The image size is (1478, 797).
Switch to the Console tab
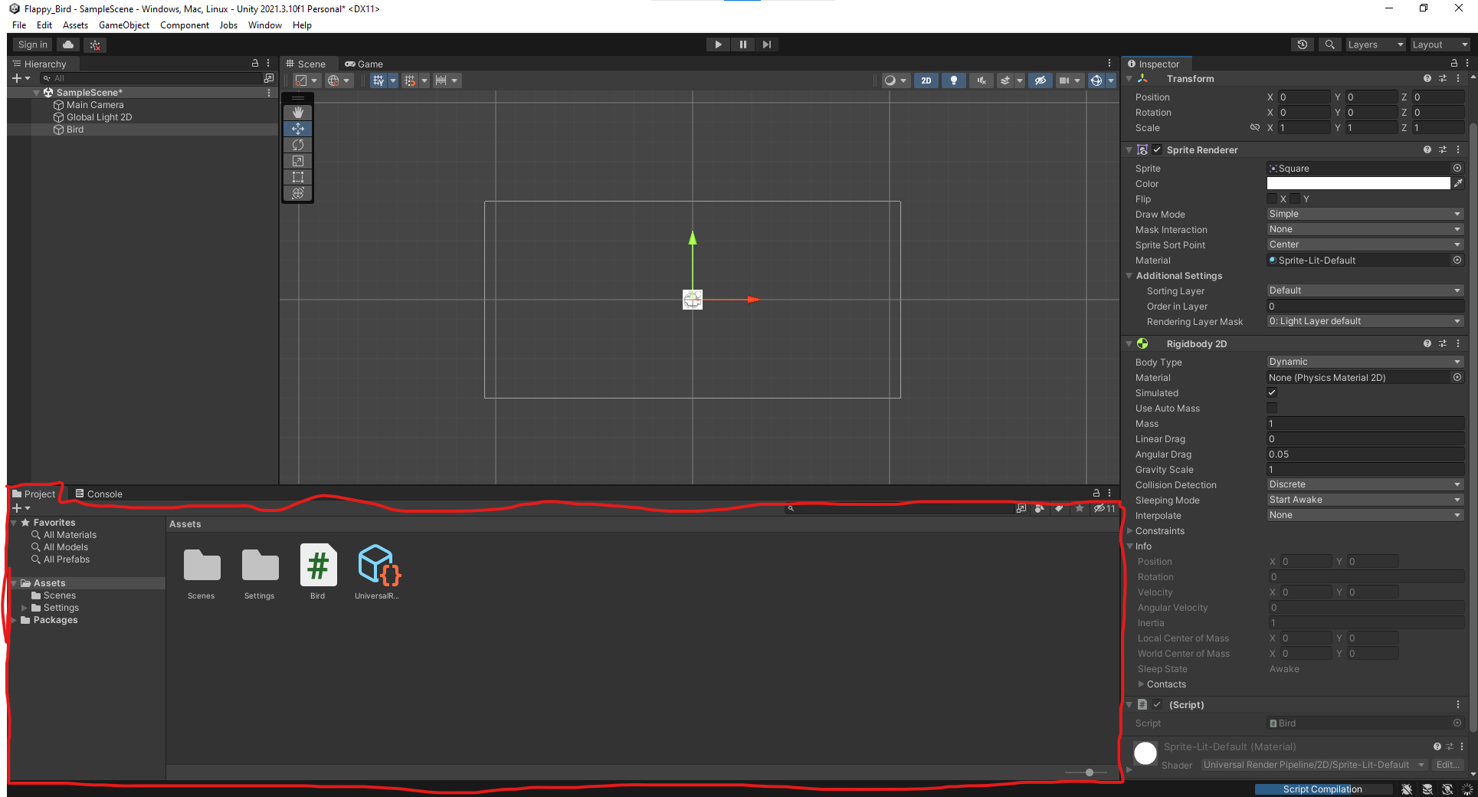coord(99,494)
